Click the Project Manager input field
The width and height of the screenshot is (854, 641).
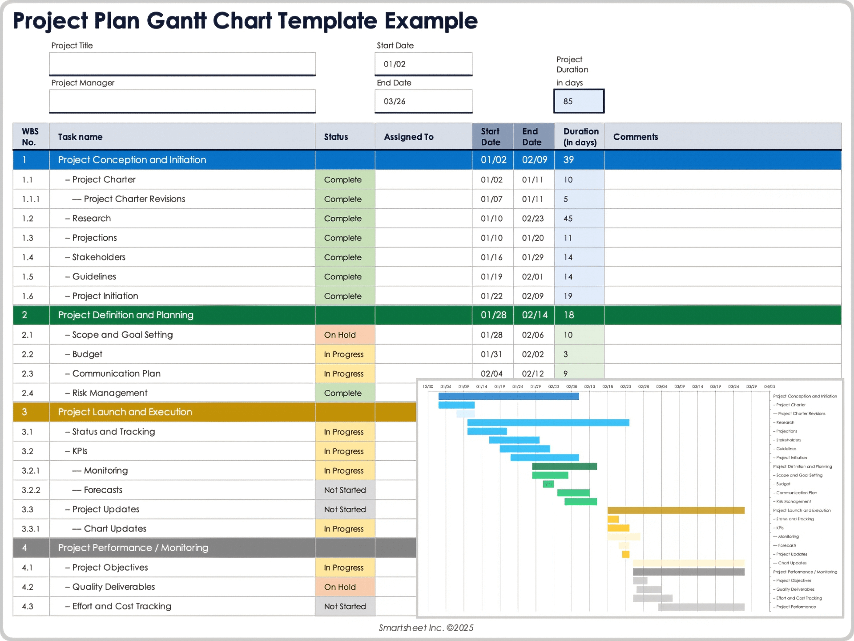click(x=181, y=101)
